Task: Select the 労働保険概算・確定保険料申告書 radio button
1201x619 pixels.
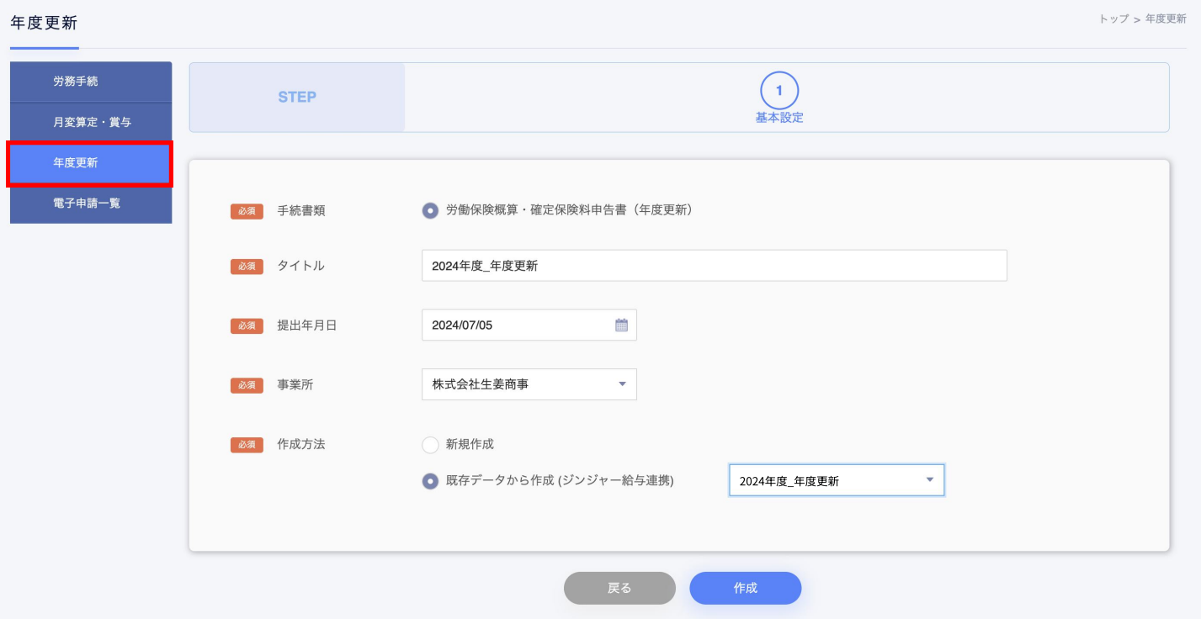Action: tap(430, 211)
